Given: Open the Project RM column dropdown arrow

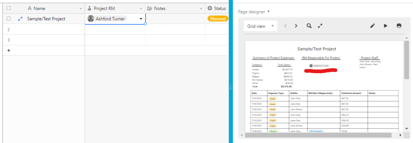Looking at the screenshot, I should pos(141,9).
